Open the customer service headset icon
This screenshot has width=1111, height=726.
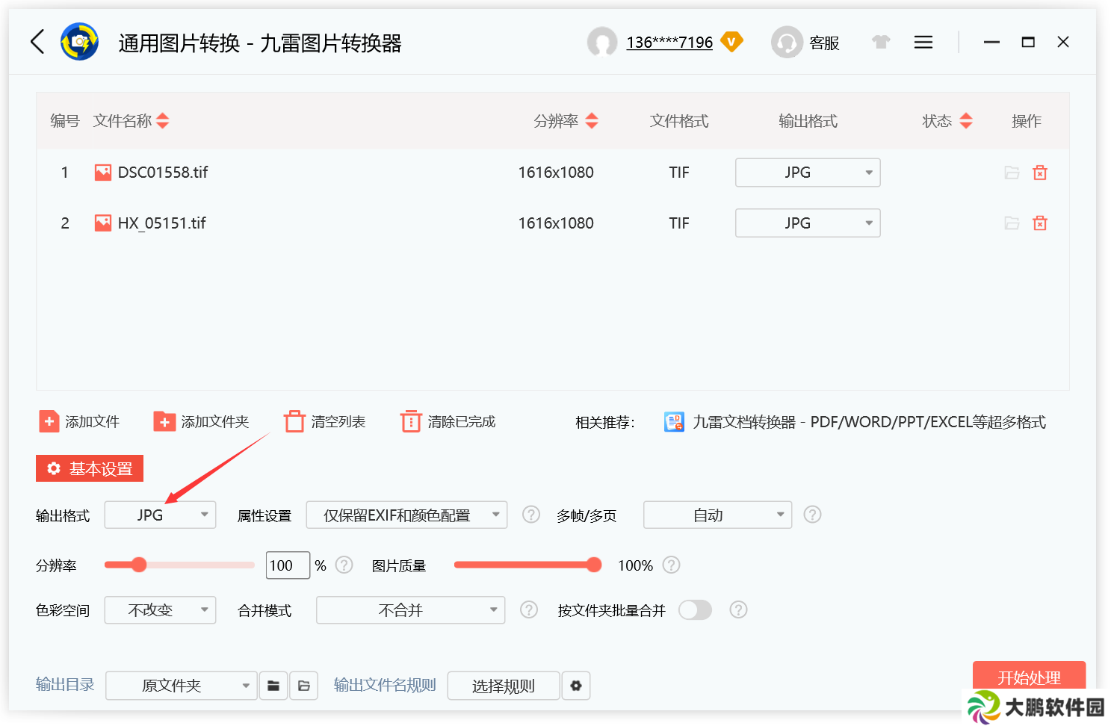[787, 43]
